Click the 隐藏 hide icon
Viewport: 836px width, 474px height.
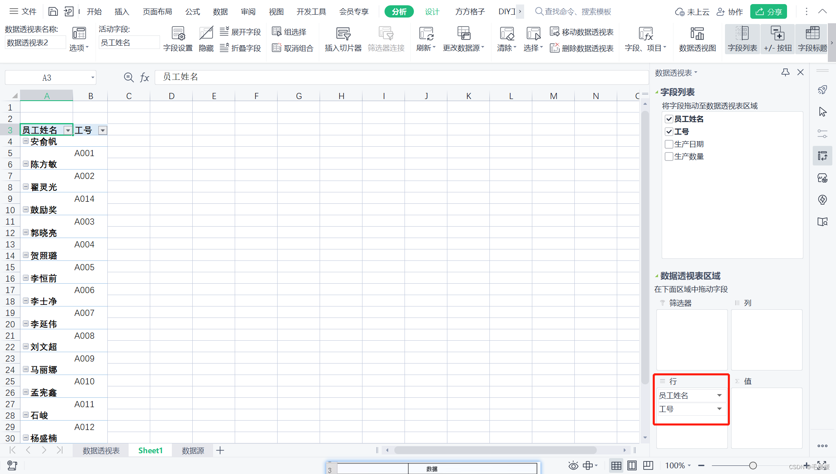click(x=206, y=39)
